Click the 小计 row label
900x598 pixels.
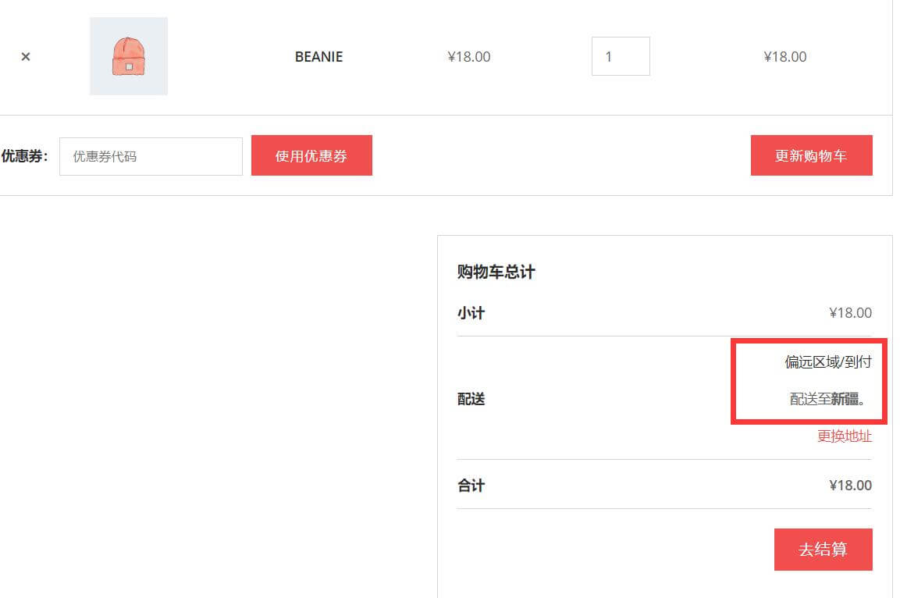[471, 313]
